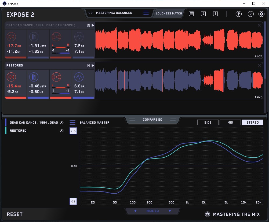Switch EQ view to Mid
The height and width of the screenshot is (222, 269).
230,123
